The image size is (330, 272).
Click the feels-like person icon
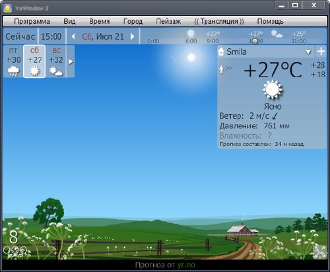point(221,69)
